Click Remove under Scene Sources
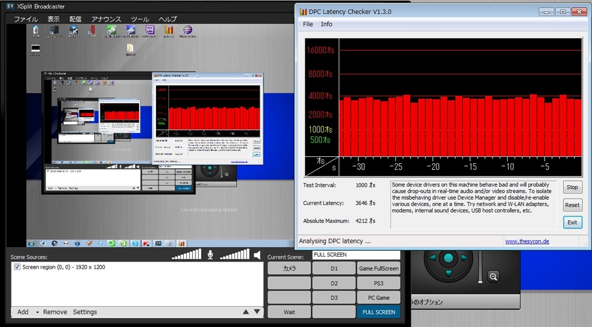This screenshot has height=327, width=592. tap(55, 312)
